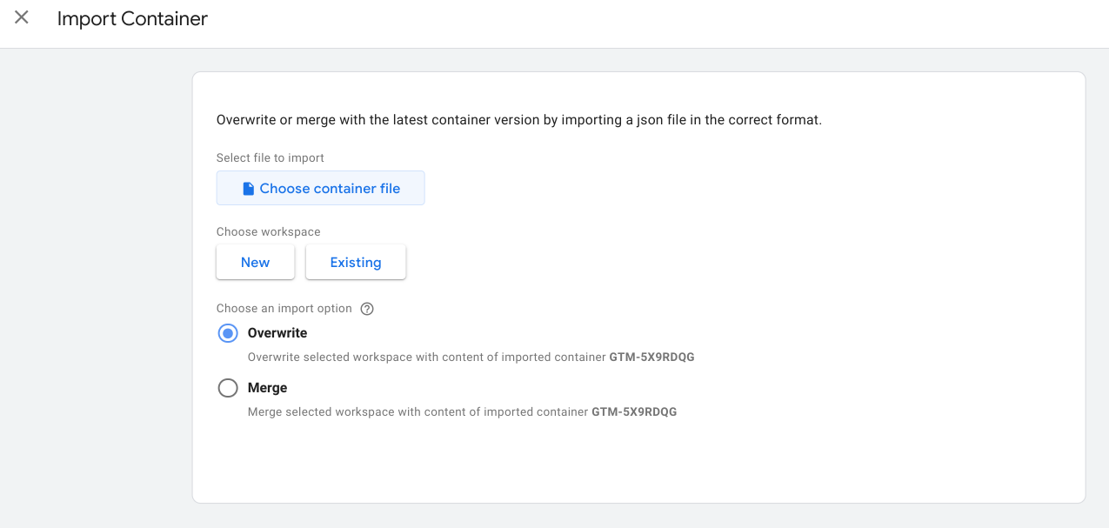Close the Import Container panel
Viewport: 1109px width, 528px height.
click(22, 17)
